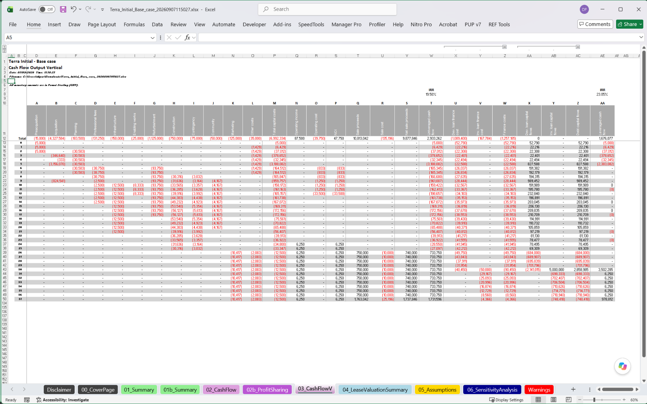This screenshot has width=647, height=404.
Task: Click the Insert Function fx icon
Action: pos(187,37)
